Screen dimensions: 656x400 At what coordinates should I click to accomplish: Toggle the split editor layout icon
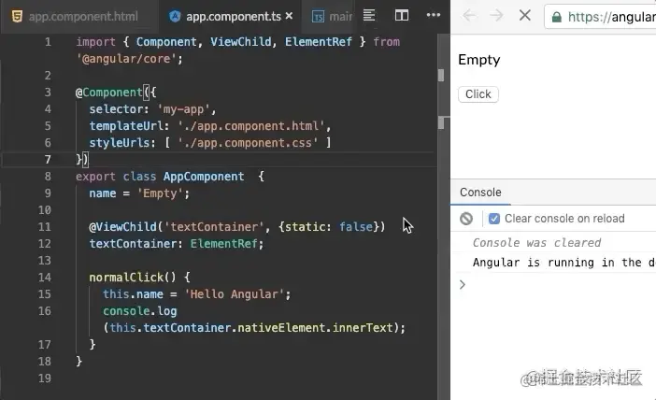(x=402, y=16)
